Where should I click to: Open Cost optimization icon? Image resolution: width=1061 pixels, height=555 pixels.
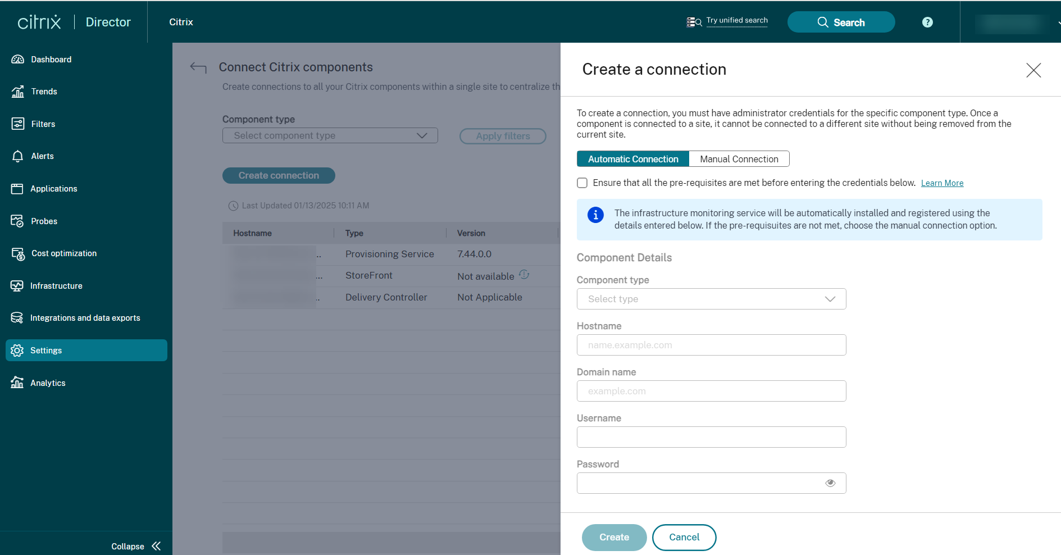coord(18,254)
